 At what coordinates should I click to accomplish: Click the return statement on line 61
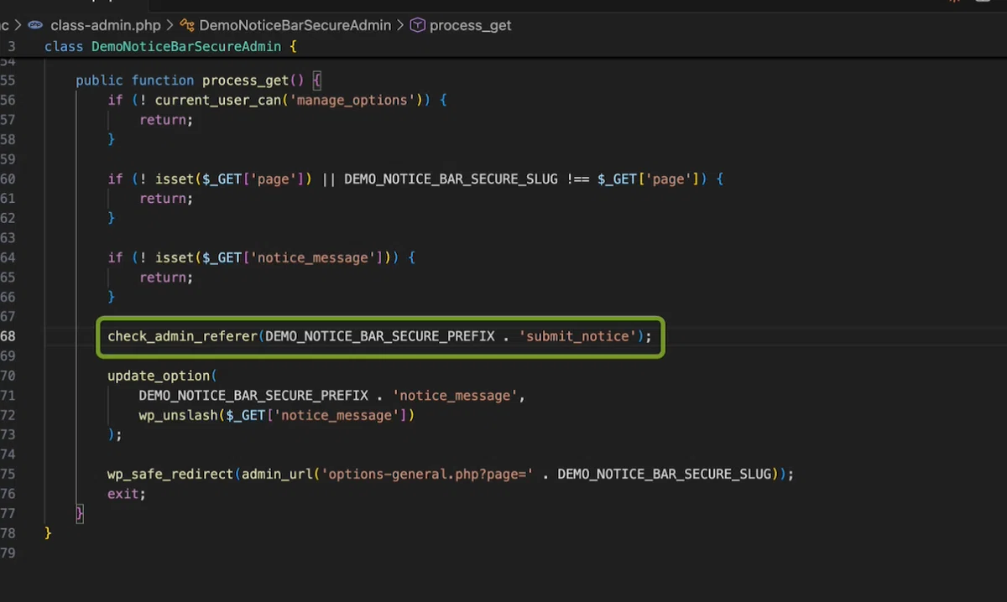pyautogui.click(x=166, y=199)
